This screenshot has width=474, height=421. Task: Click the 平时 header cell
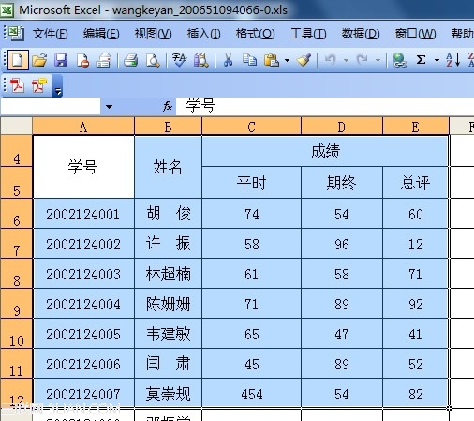(251, 183)
